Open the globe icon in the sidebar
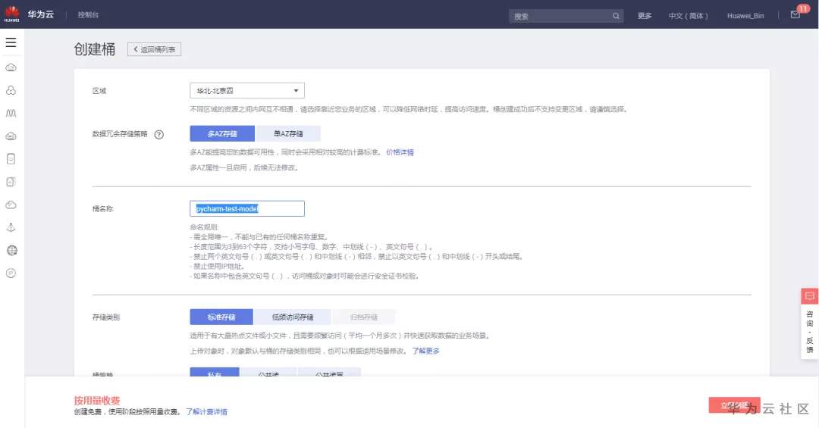The width and height of the screenshot is (819, 428). pos(11,251)
